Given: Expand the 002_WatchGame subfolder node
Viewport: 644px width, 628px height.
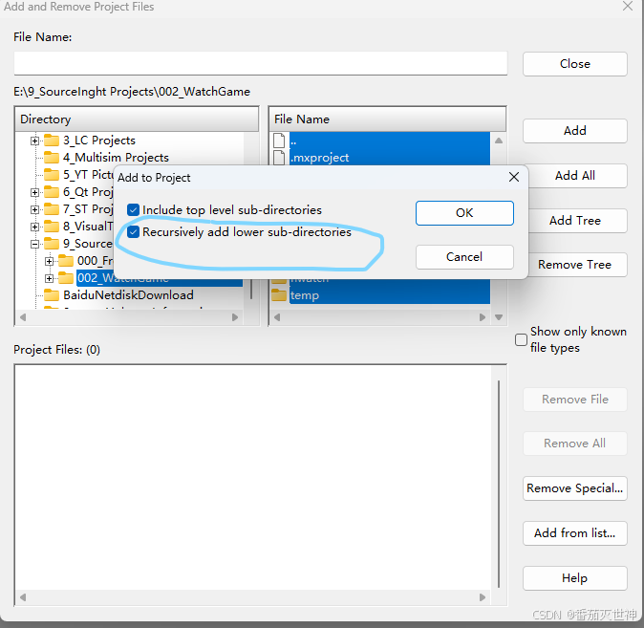Looking at the screenshot, I should (x=50, y=279).
